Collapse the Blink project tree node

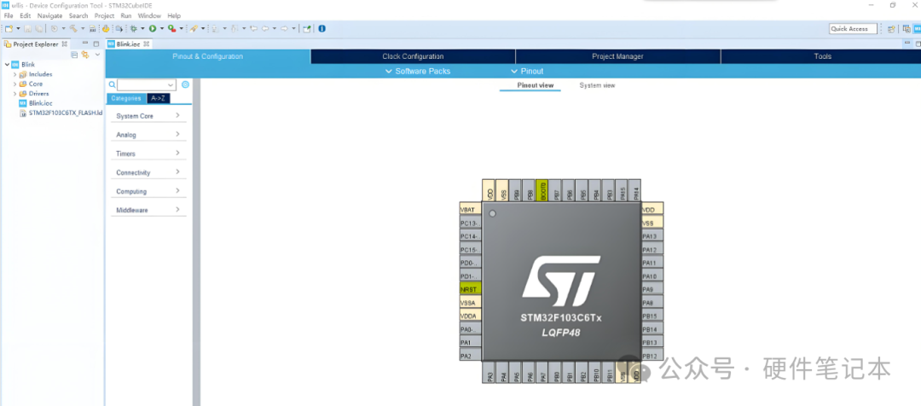(7, 65)
